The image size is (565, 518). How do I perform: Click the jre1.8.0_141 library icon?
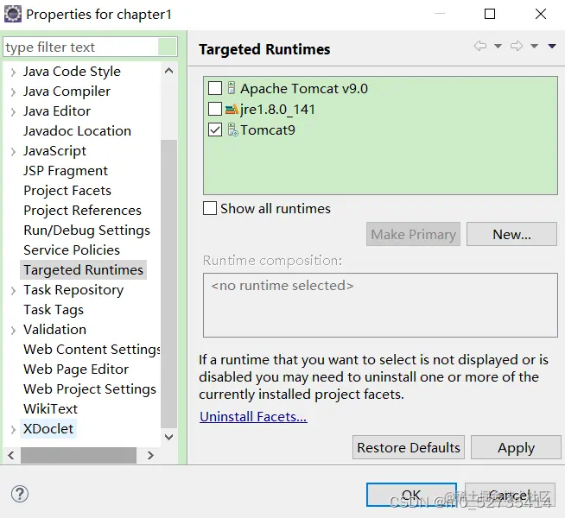[x=232, y=109]
